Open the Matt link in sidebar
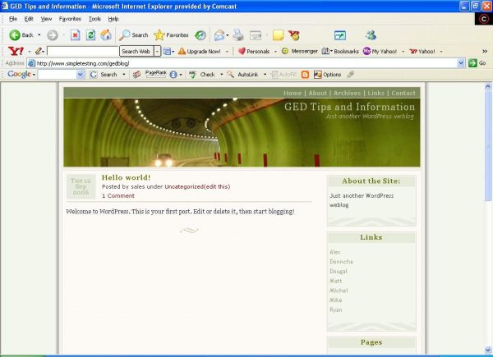The width and height of the screenshot is (493, 357). [335, 281]
